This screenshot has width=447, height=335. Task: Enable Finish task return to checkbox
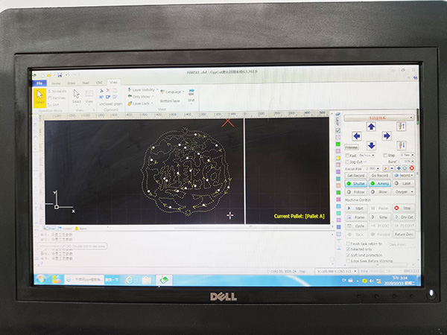pos(348,244)
